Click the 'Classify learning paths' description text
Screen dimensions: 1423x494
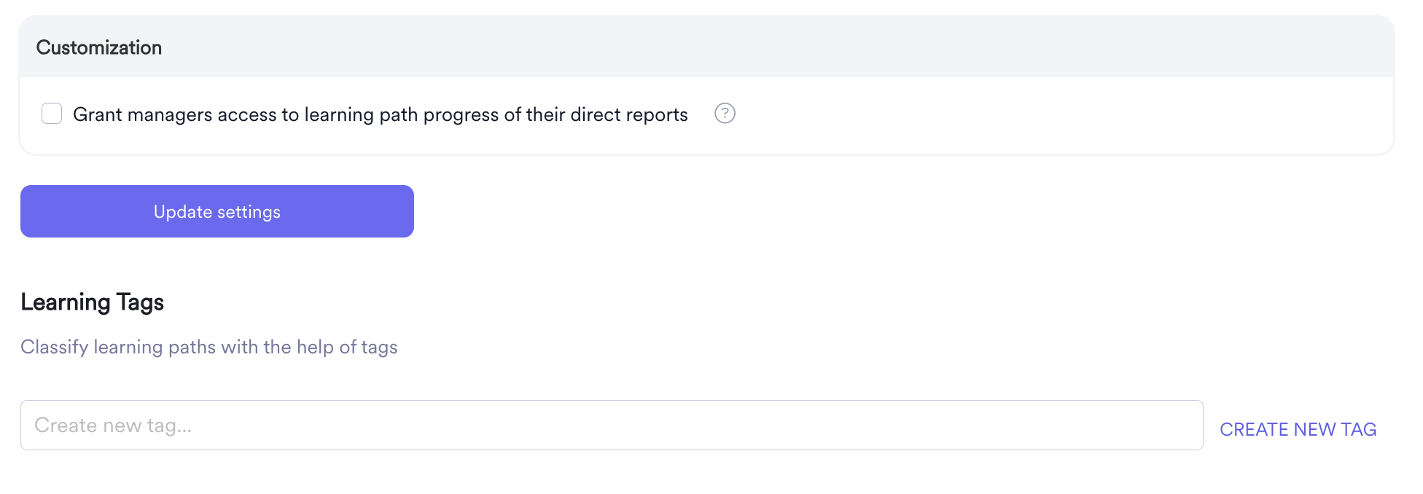coord(209,347)
